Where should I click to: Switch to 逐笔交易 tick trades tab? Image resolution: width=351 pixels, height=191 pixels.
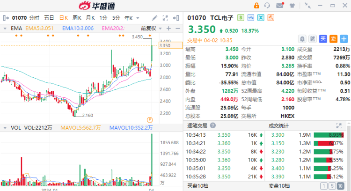197,125
